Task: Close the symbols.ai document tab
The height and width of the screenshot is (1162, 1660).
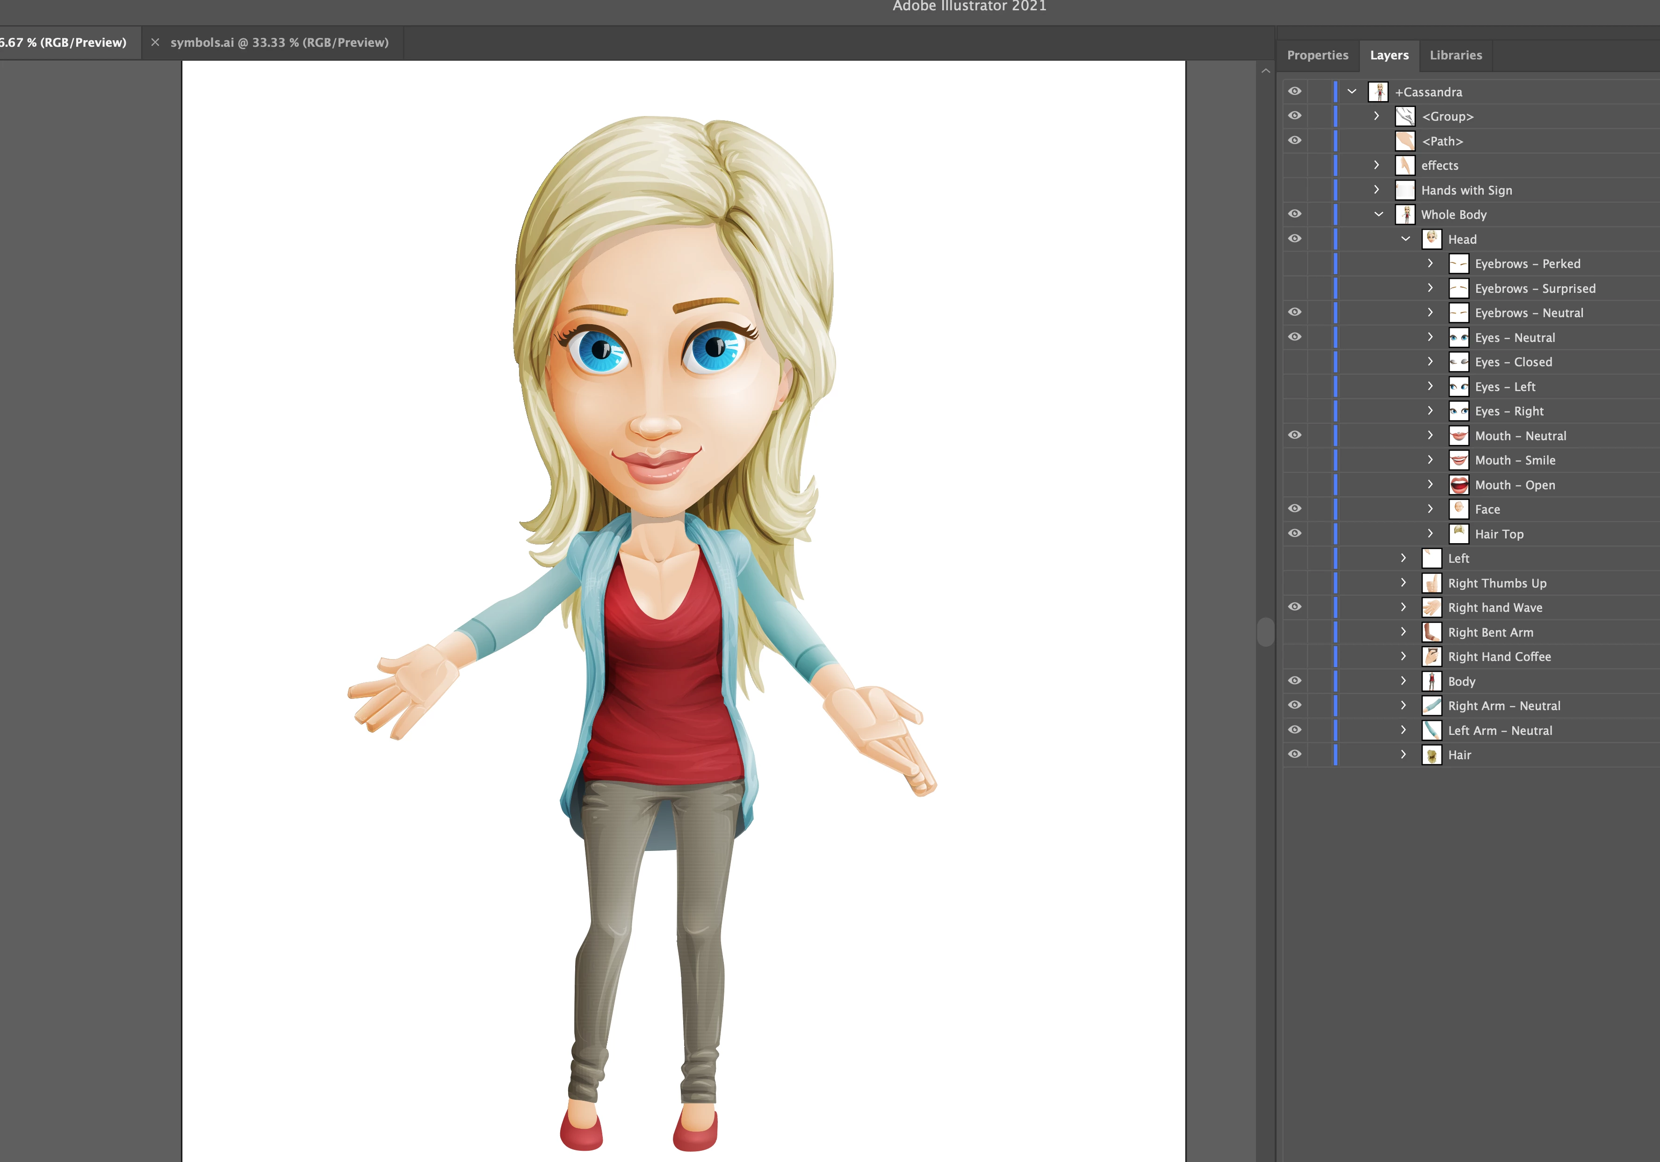Action: (155, 43)
